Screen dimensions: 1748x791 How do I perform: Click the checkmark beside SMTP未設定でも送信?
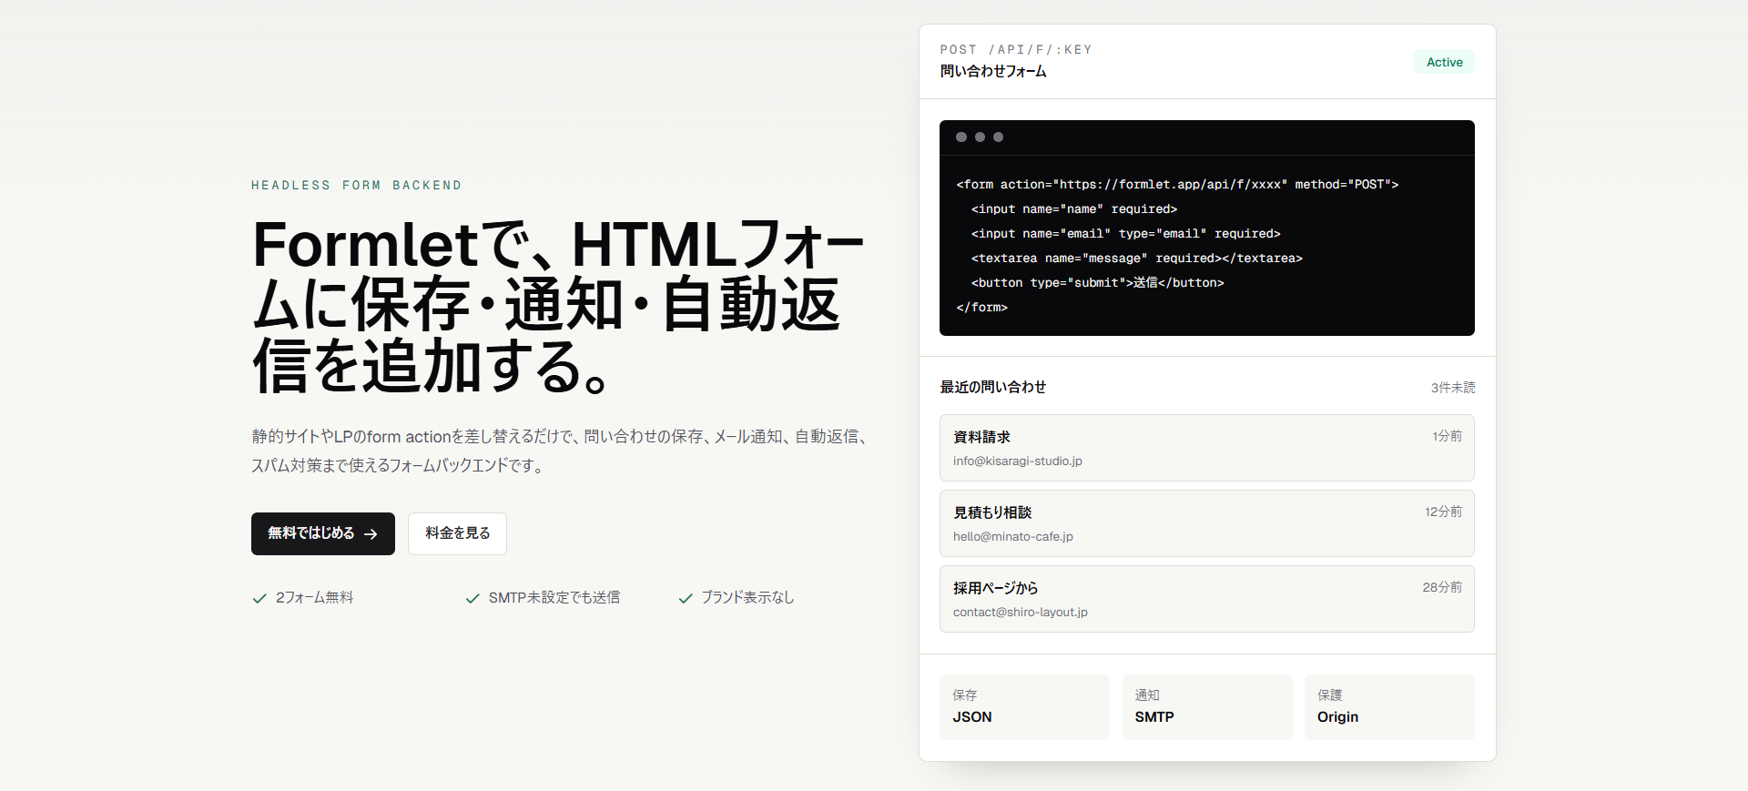(473, 598)
